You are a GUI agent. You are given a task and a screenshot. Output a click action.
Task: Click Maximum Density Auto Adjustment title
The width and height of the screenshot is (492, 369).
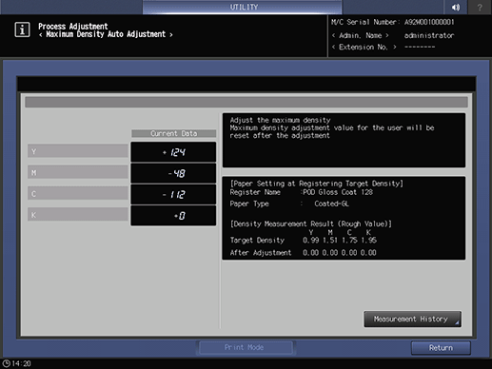[x=106, y=34]
